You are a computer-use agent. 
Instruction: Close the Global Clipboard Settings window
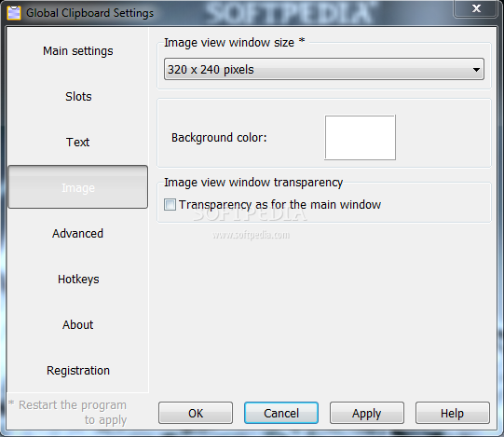[476, 8]
